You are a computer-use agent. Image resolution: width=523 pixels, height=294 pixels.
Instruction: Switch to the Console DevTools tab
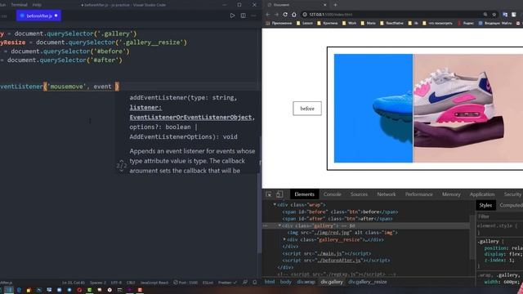point(333,194)
